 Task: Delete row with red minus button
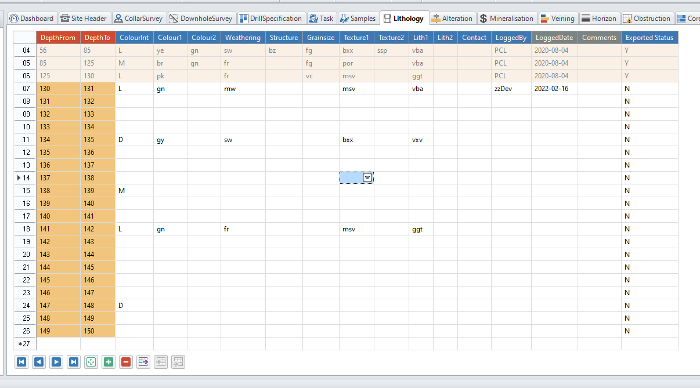[126, 362]
